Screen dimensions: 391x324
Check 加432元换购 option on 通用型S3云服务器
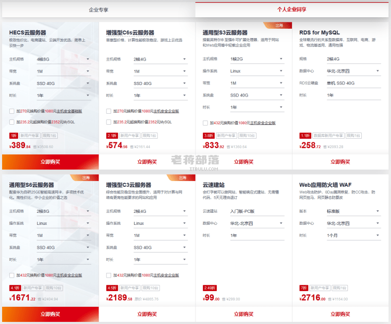[205, 123]
